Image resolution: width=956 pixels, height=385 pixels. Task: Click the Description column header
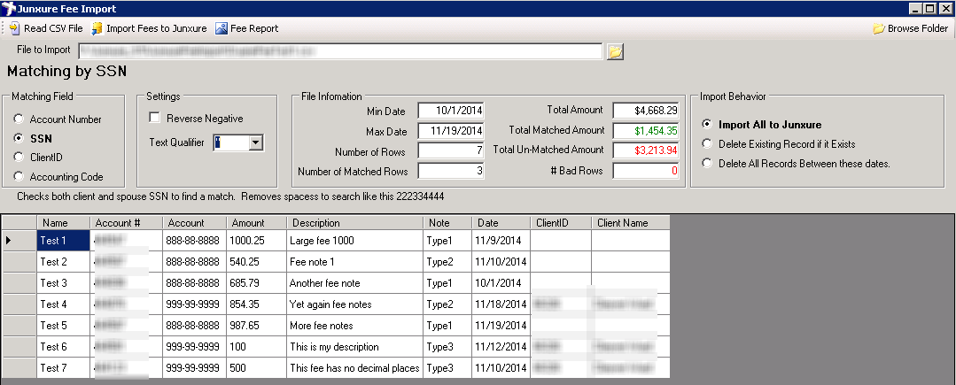[x=354, y=222]
